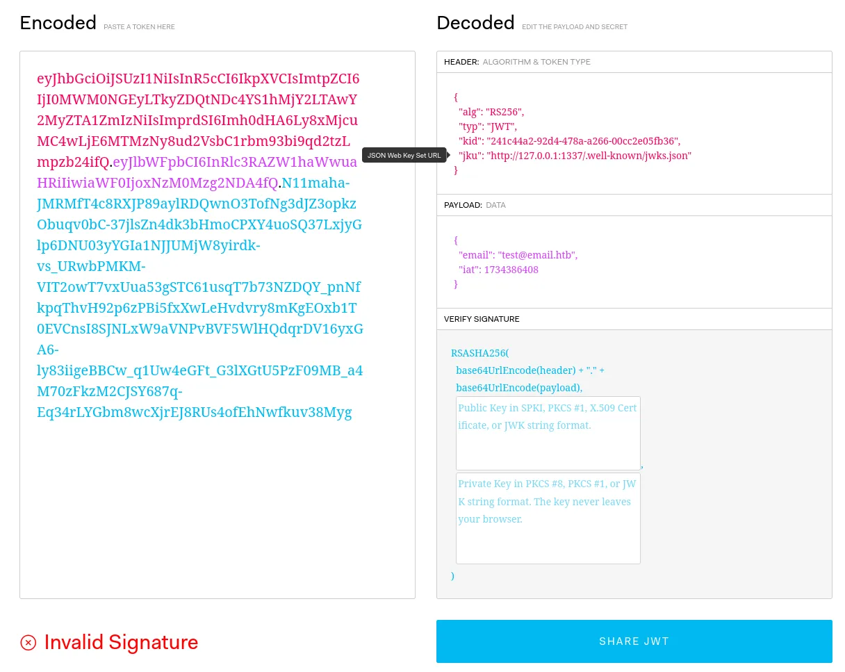845x672 pixels.
Task: Click the red header segment of encoded token
Action: pos(198,120)
